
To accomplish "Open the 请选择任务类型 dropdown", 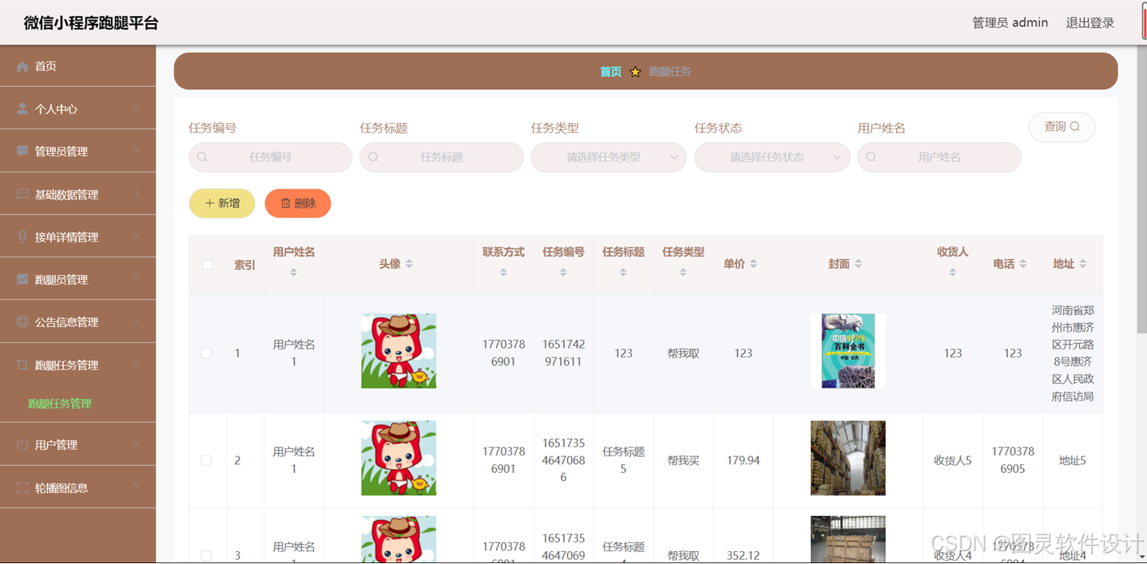I will pyautogui.click(x=608, y=157).
